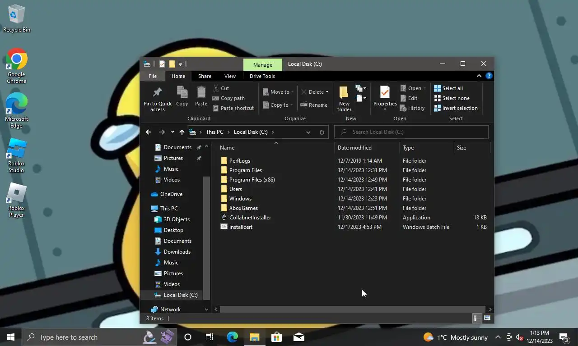The width and height of the screenshot is (578, 346).
Task: Open the Help question mark icon
Action: [x=489, y=76]
